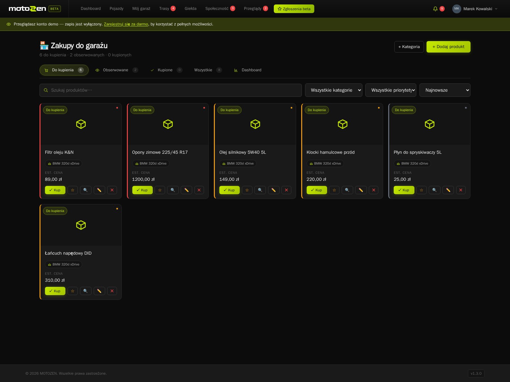Focus the Szukaj produktów search field
The width and height of the screenshot is (510, 382).
171,90
